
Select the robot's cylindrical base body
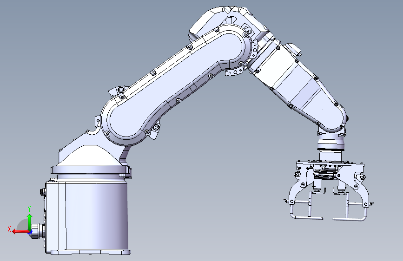coord(87,217)
